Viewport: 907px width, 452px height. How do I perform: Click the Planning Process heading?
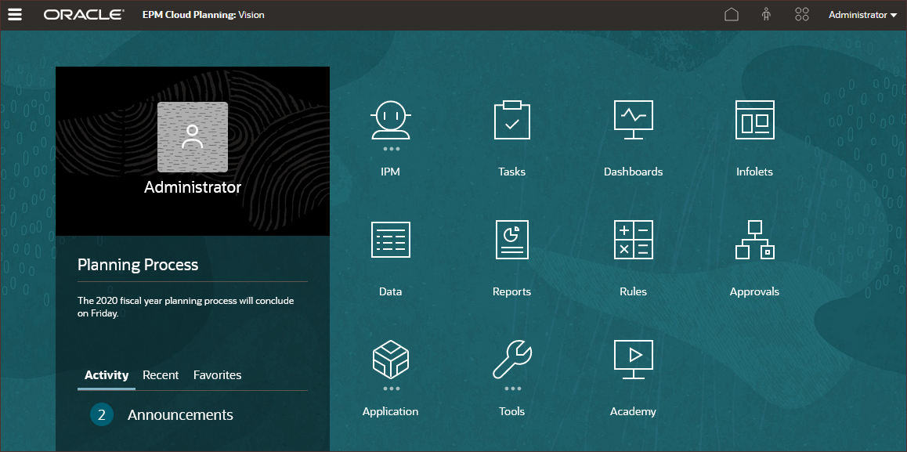coord(138,265)
